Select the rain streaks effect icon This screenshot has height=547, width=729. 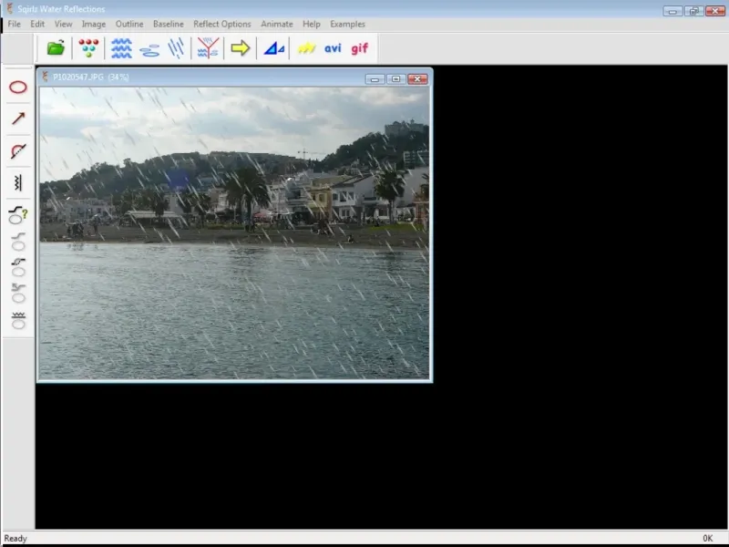[x=177, y=48]
